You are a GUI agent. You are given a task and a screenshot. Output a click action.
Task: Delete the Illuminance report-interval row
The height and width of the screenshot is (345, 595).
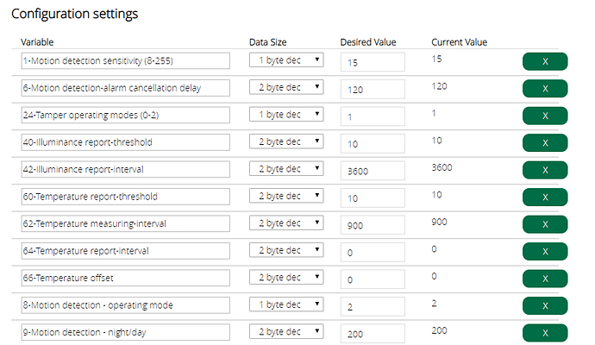545,170
